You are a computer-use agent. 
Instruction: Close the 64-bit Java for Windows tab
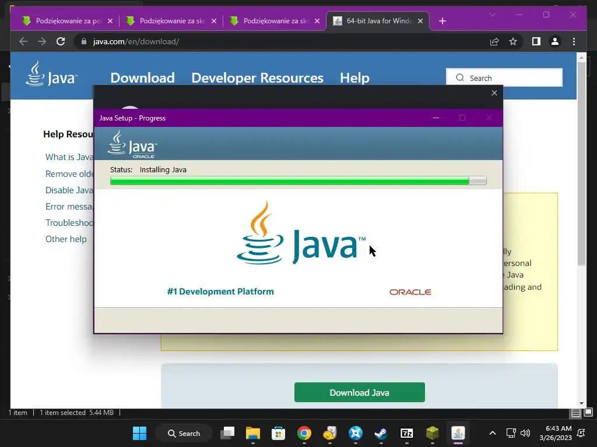pyautogui.click(x=420, y=21)
